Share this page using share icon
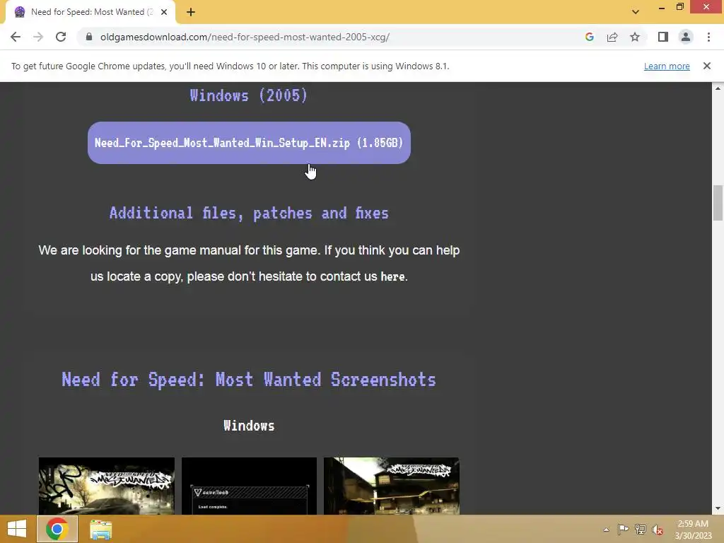Image resolution: width=724 pixels, height=543 pixels. tap(612, 37)
